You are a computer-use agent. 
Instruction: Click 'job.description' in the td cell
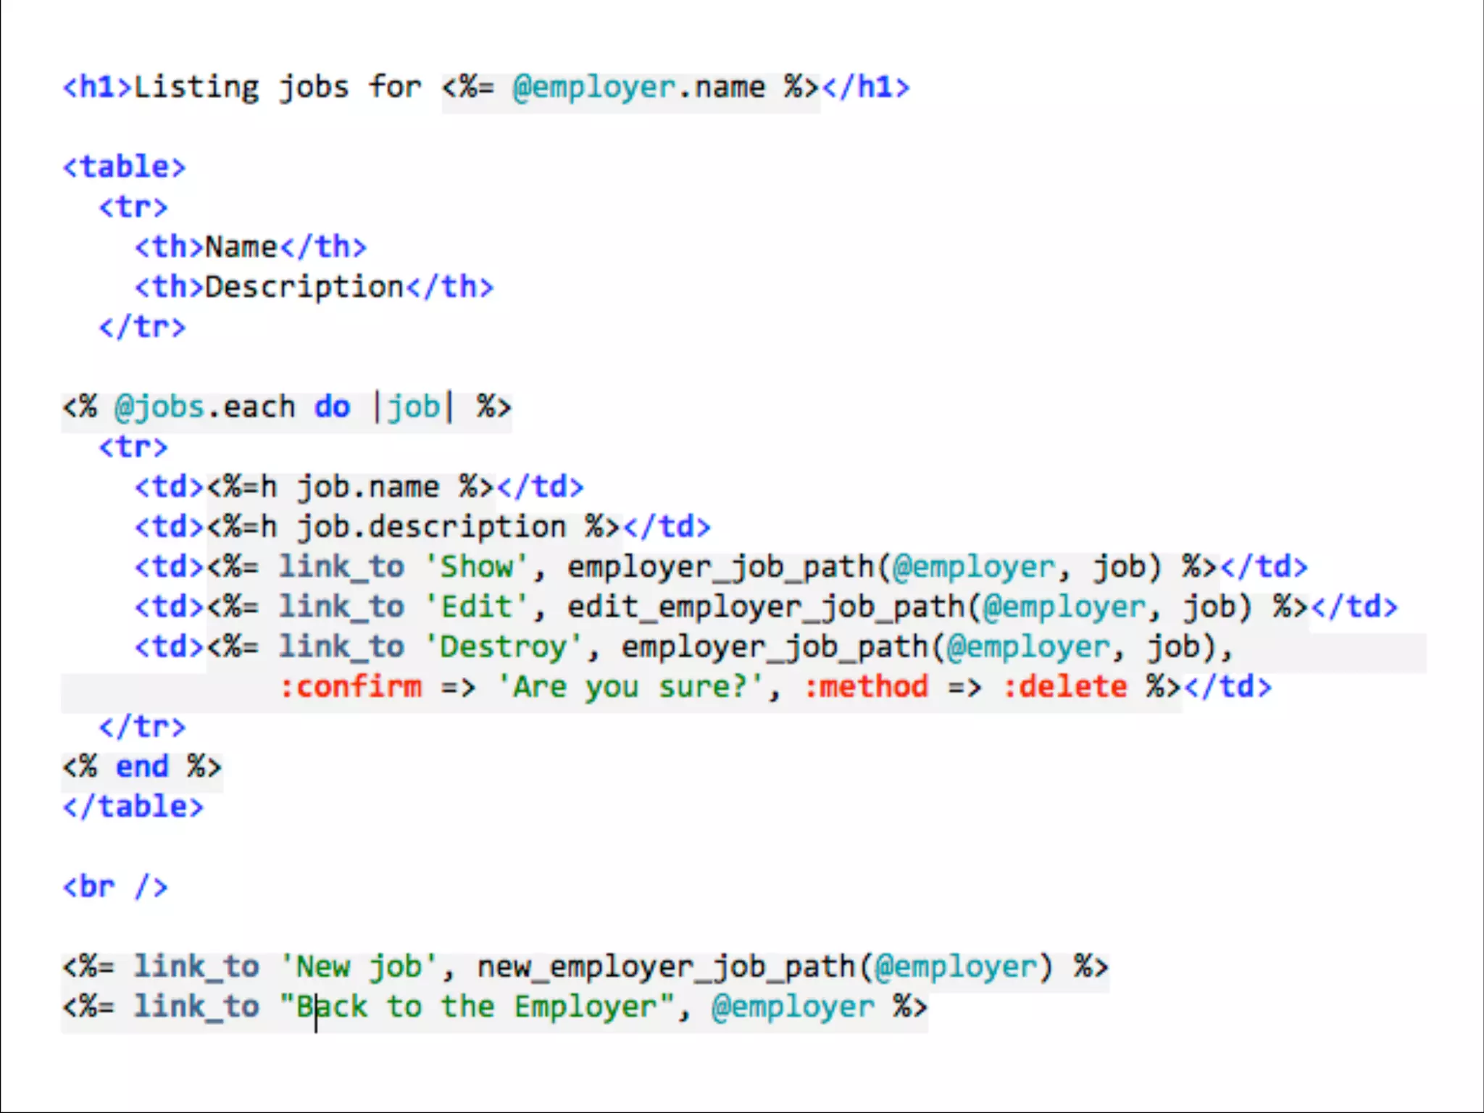point(432,527)
